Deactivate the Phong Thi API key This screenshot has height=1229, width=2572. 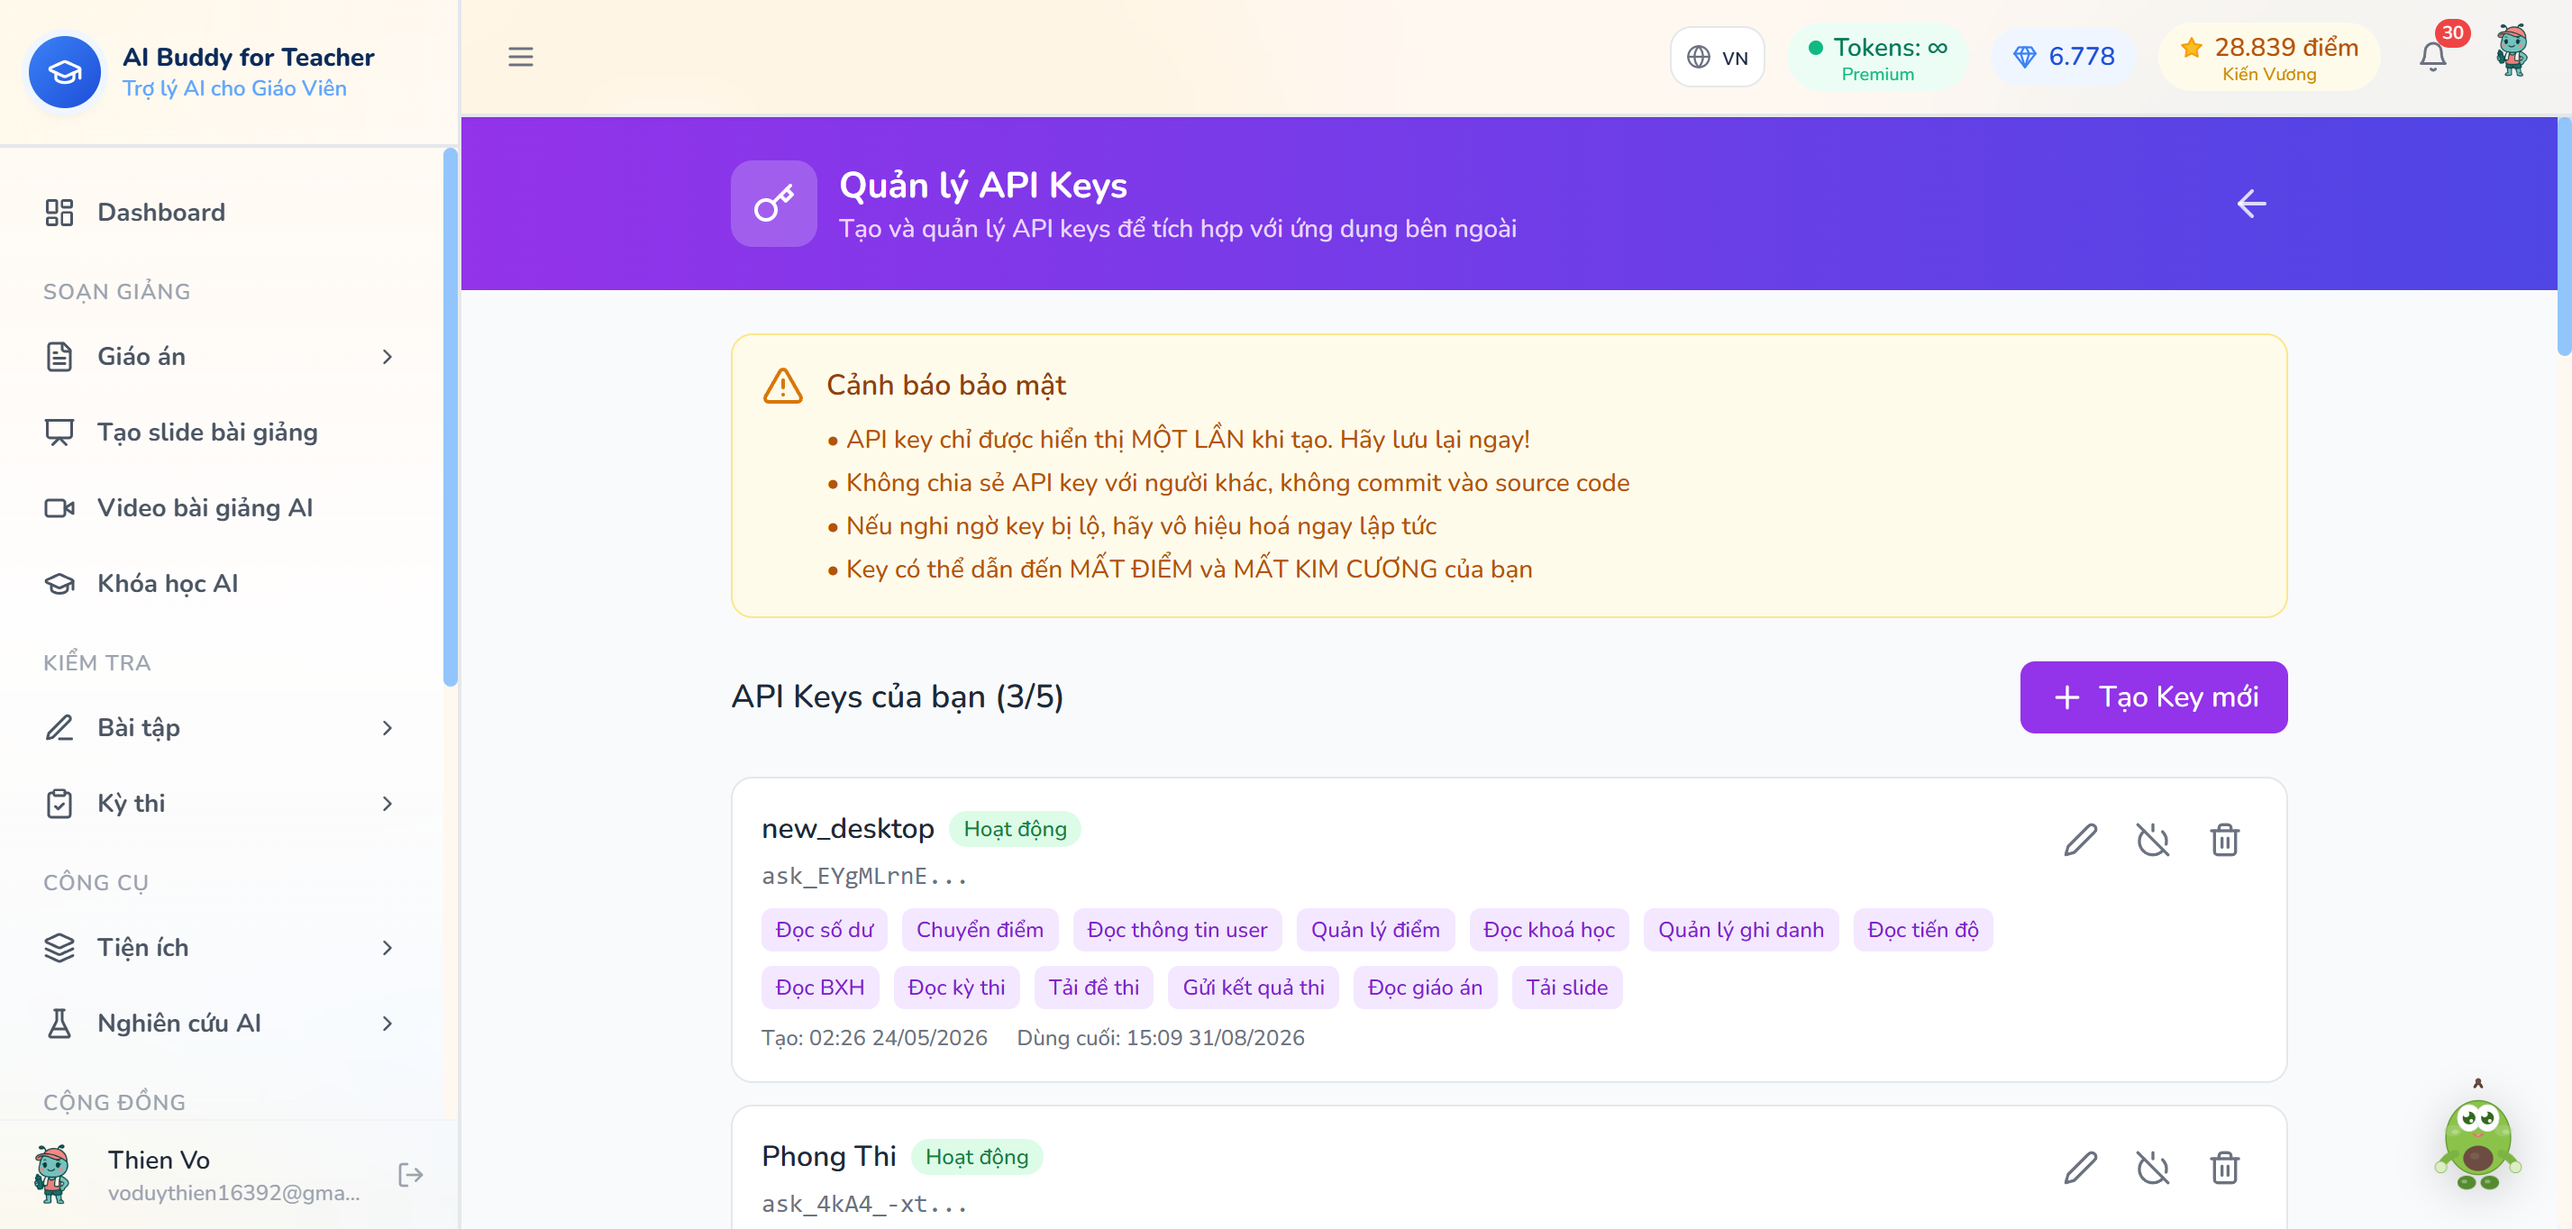tap(2153, 1167)
